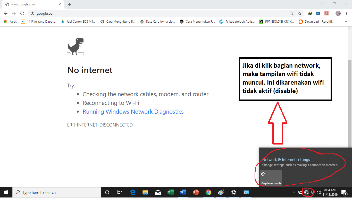
Task: Reload the page with the refresh icon
Action: pyautogui.click(x=22, y=13)
